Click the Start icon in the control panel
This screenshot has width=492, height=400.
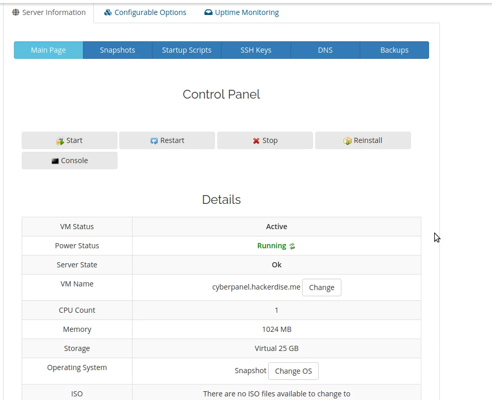60,141
